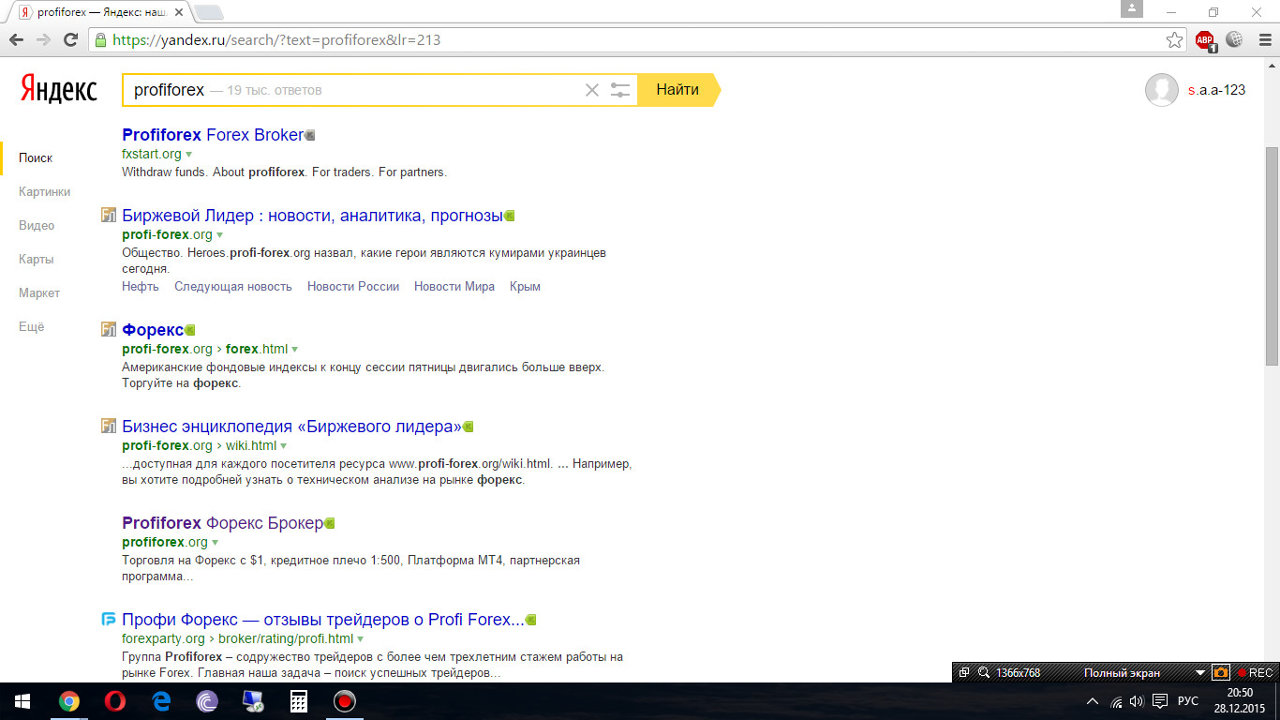Open the volume control in the tray
The image size is (1280, 720).
1137,701
